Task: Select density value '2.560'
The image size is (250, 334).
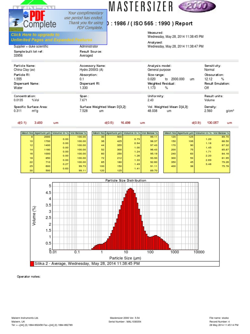Action: (208, 111)
